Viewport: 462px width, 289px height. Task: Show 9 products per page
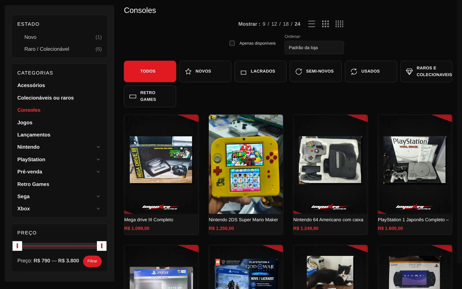264,24
